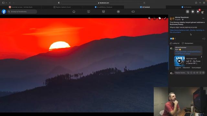
Task: Open the behance.net link in the post
Action: click(x=187, y=31)
